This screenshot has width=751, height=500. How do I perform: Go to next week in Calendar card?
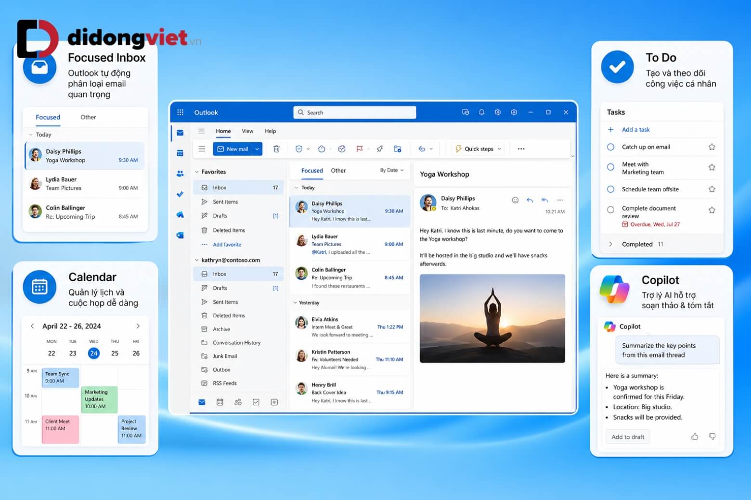click(138, 326)
